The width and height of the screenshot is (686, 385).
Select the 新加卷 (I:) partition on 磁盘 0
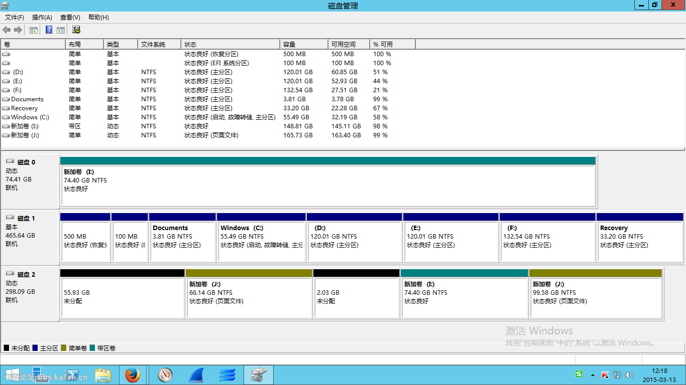[328, 181]
